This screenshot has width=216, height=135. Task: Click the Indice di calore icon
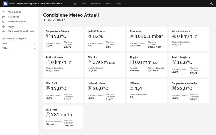pos(90,88)
